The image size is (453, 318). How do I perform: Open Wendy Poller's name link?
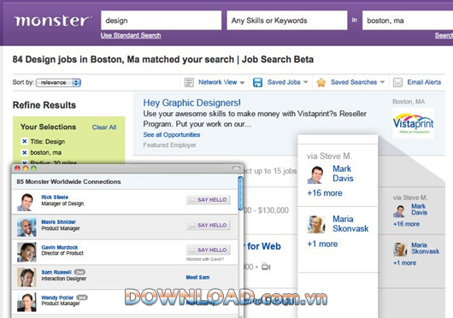(x=57, y=297)
